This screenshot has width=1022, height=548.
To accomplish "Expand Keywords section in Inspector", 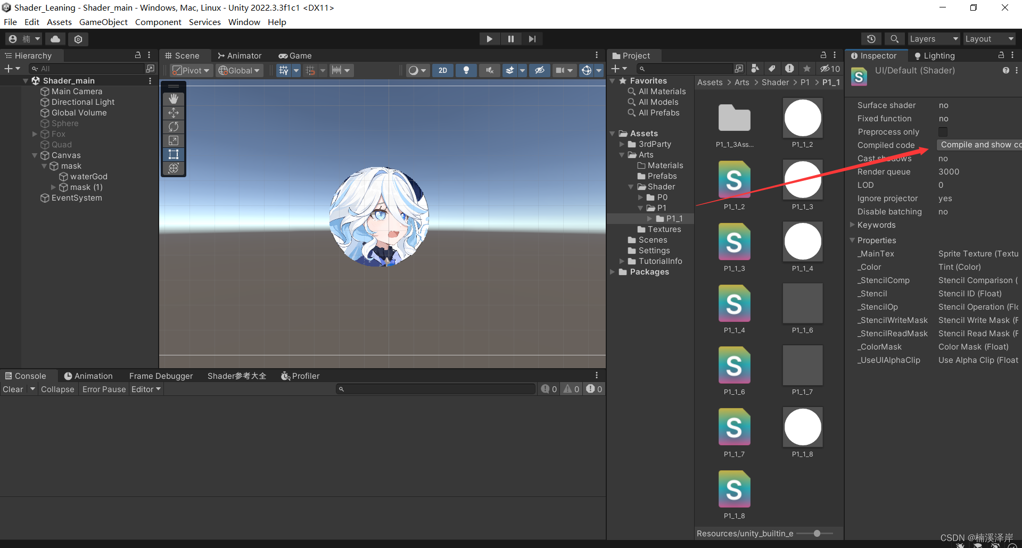I will click(852, 225).
